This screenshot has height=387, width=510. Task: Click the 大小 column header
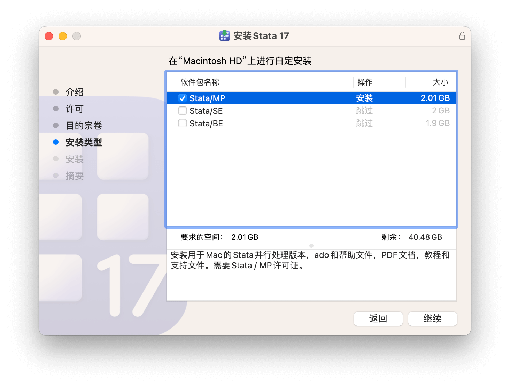coord(440,82)
